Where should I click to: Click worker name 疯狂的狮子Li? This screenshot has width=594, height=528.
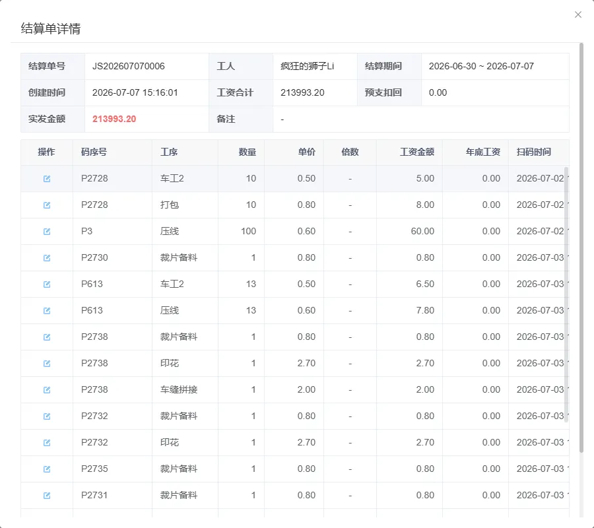coord(307,66)
